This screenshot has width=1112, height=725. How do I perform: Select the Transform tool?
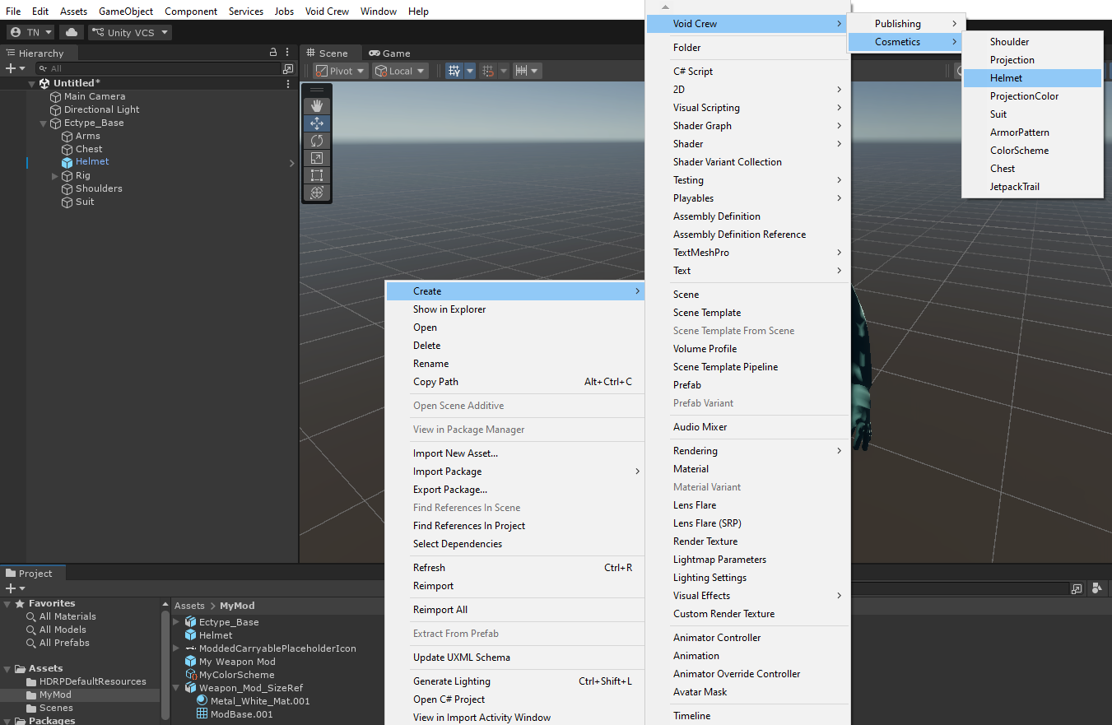tap(317, 193)
